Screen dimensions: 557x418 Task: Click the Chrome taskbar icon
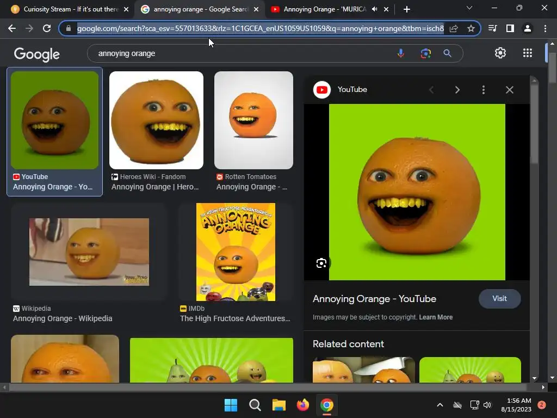(327, 405)
